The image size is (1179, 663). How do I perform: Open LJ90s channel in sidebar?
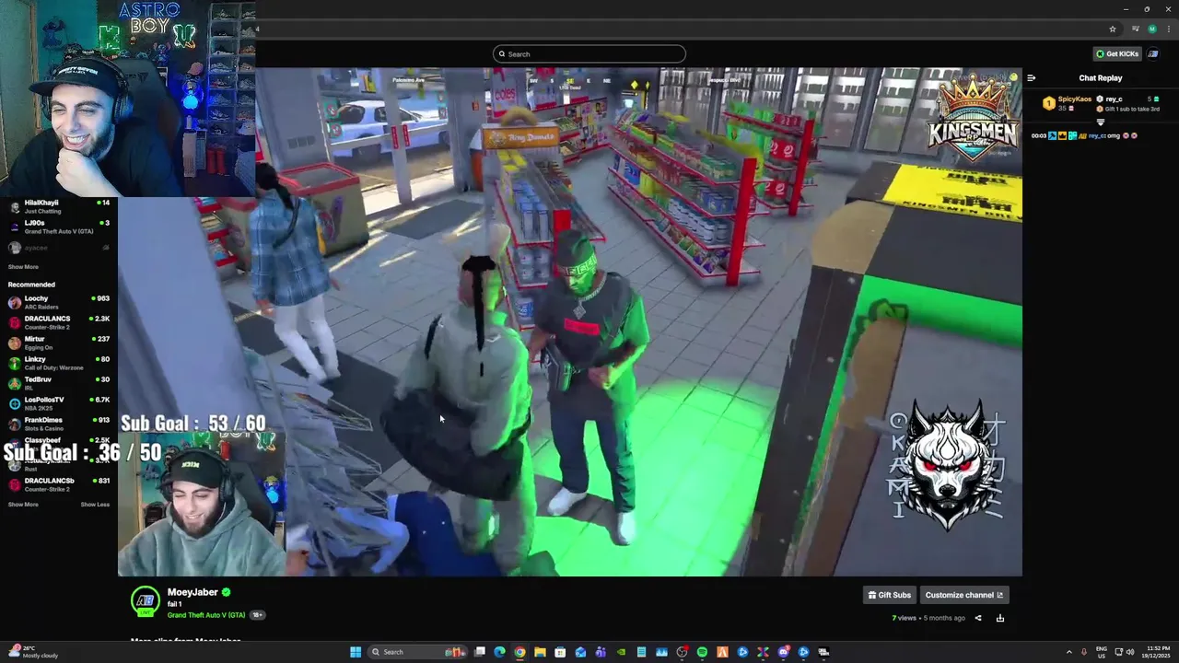click(59, 227)
